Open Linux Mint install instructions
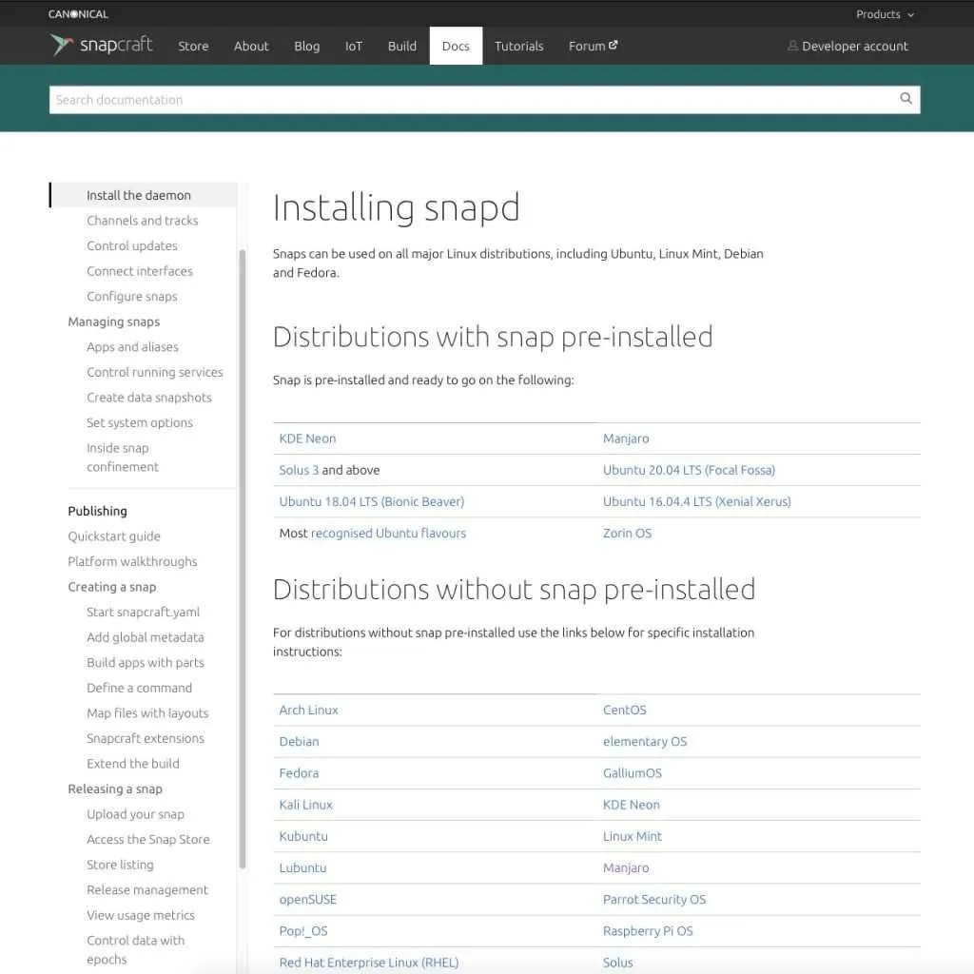 pos(633,836)
